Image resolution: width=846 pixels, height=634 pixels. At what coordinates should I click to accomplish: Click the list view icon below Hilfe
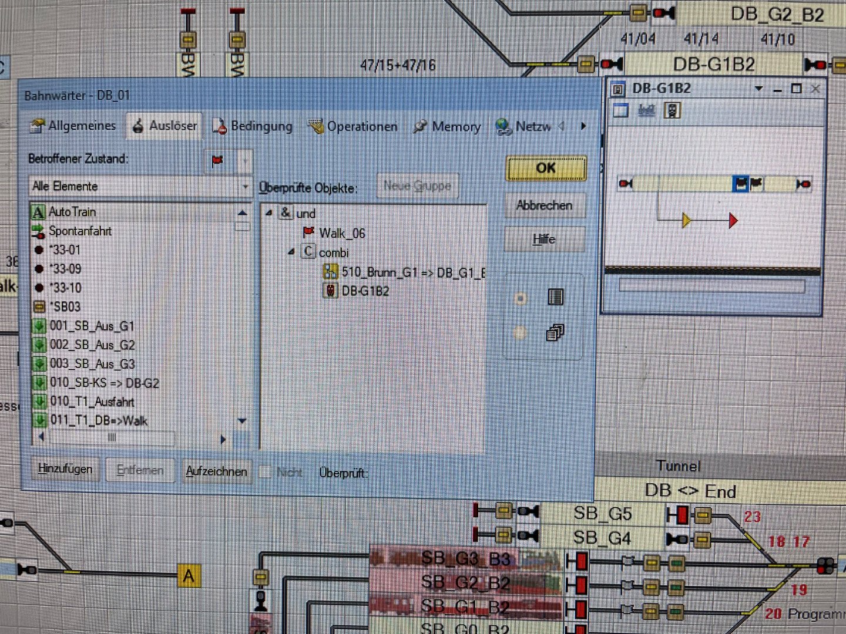point(555,298)
